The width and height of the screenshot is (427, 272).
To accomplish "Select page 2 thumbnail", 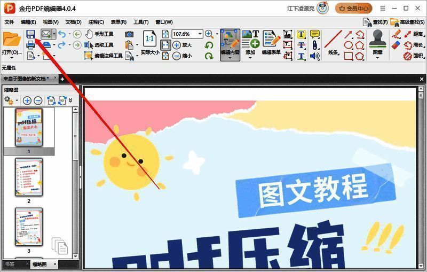I will [x=29, y=177].
